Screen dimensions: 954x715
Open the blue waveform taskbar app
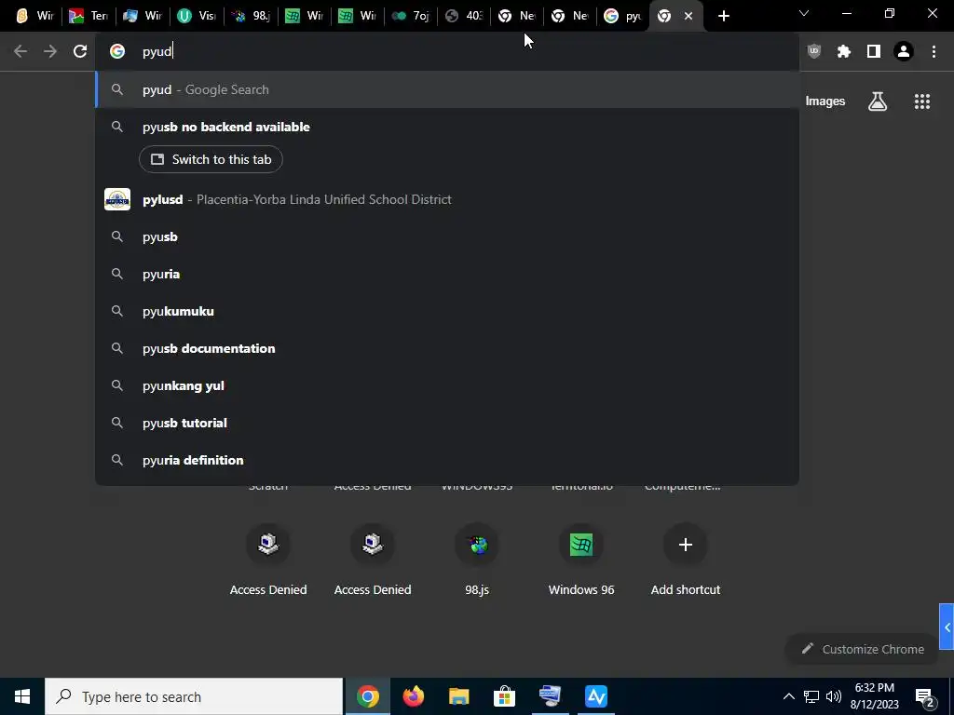click(596, 696)
